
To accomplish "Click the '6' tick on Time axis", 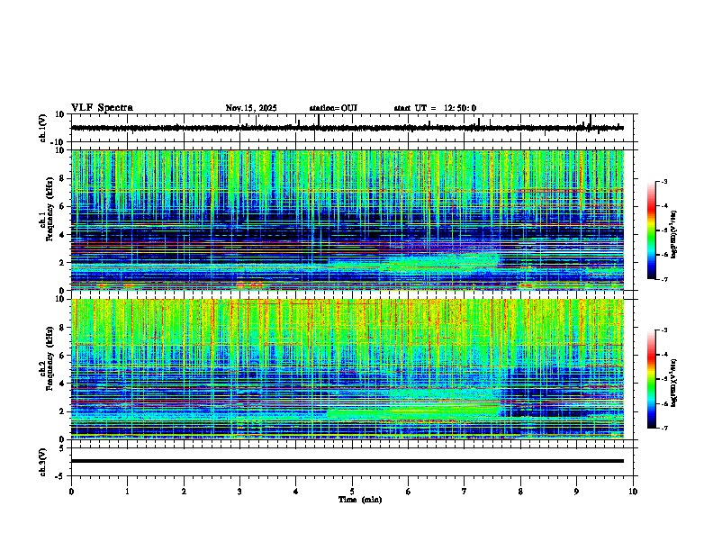I will pos(409,492).
